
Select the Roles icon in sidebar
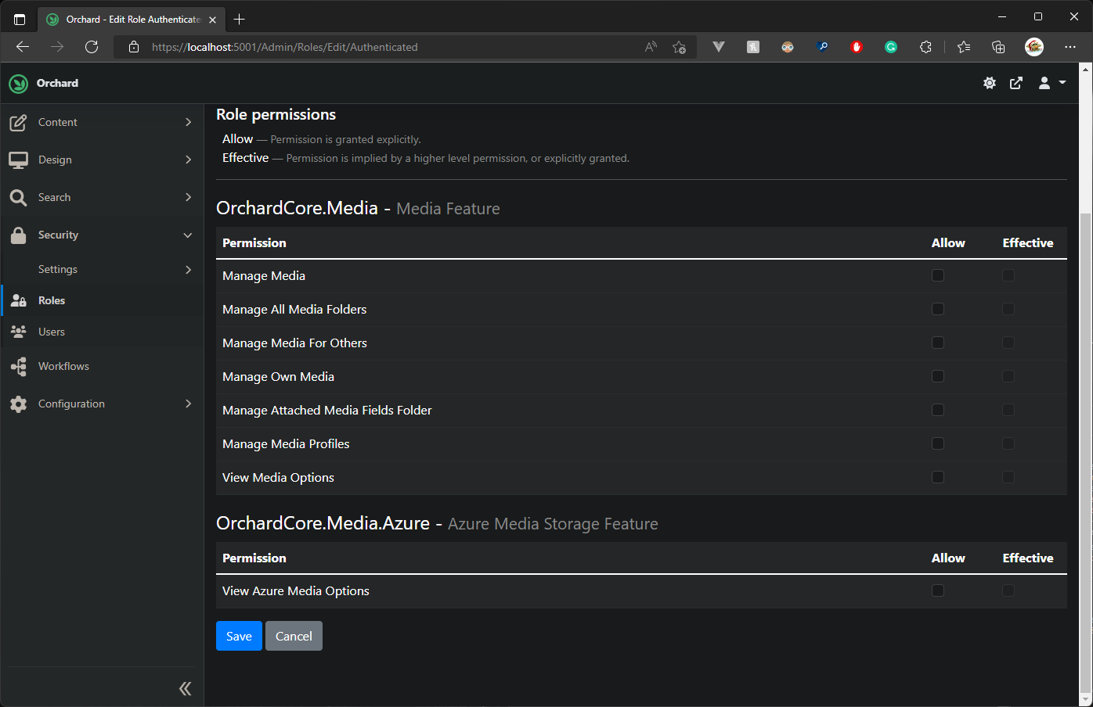18,300
